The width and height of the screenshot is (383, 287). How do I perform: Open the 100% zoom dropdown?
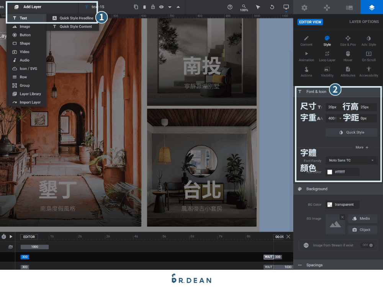coord(244,8)
